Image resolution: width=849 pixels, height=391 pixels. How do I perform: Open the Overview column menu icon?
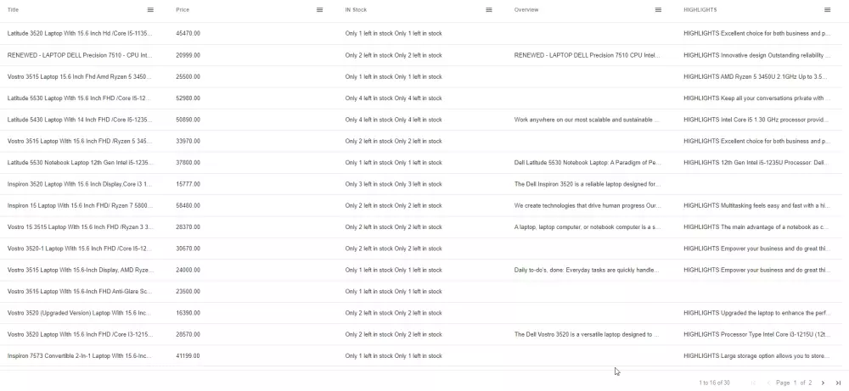click(x=658, y=9)
